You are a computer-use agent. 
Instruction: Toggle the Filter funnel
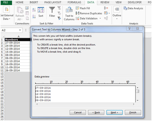(52, 12)
